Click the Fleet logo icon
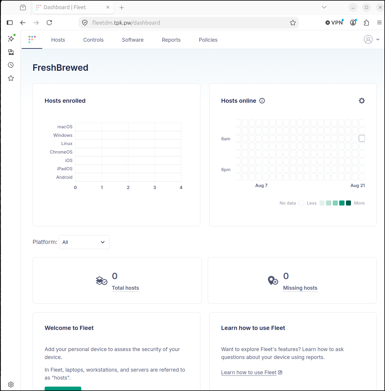Image resolution: width=385 pixels, height=391 pixels. coord(32,39)
